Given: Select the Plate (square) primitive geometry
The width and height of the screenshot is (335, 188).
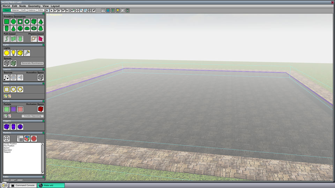Looking at the screenshot, I should 7,22.
